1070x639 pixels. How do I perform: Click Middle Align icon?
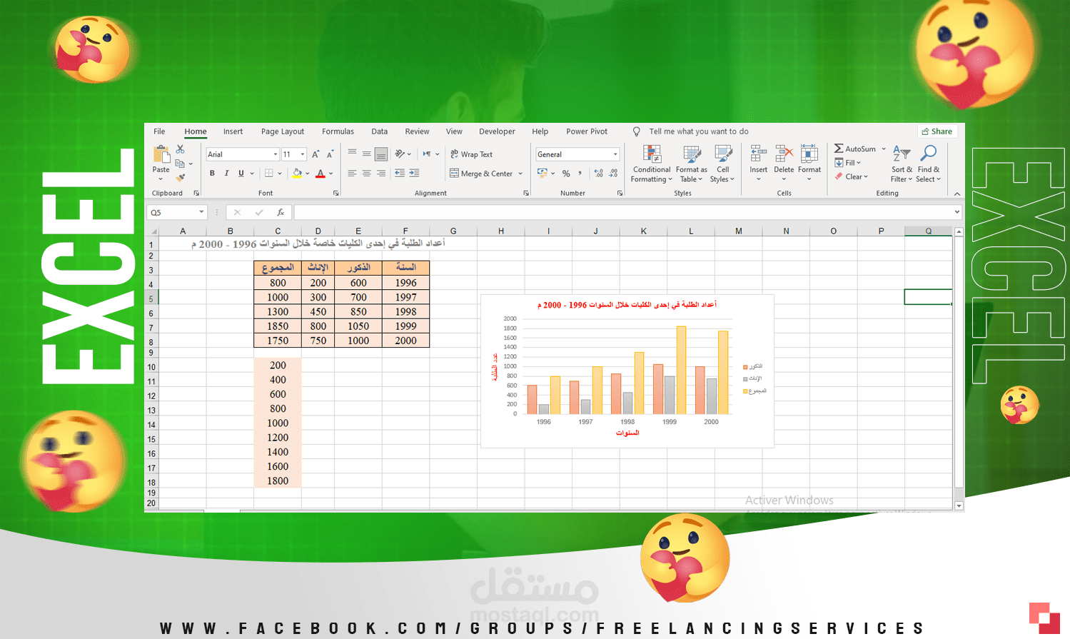pos(366,154)
